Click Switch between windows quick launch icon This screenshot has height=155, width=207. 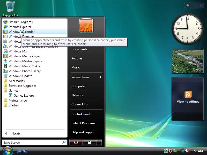25,151
